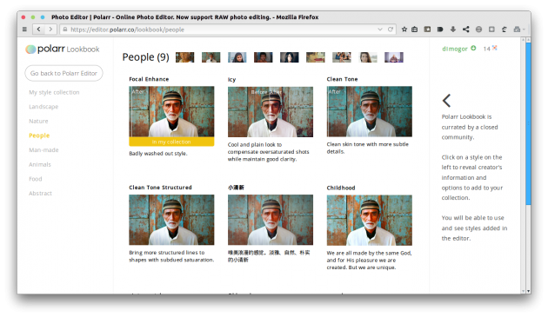The image size is (548, 317).
Task: Click the Focal Enhance title text
Action: click(149, 79)
